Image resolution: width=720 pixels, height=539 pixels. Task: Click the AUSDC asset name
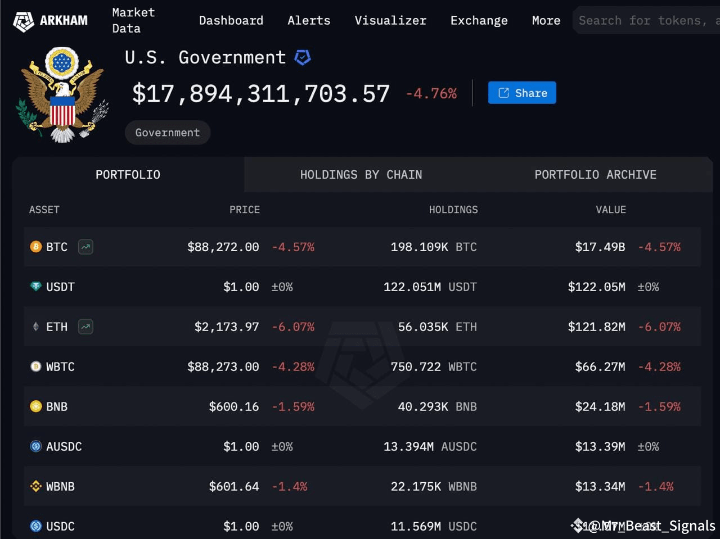click(64, 446)
